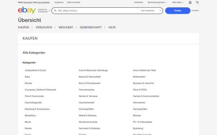Viewport: 217px width, 135px height.
Task: Open the Baby category
Action: (27, 77)
